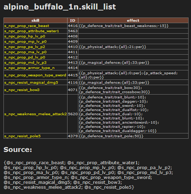Click the p_attack_speed effect cell

133,75
